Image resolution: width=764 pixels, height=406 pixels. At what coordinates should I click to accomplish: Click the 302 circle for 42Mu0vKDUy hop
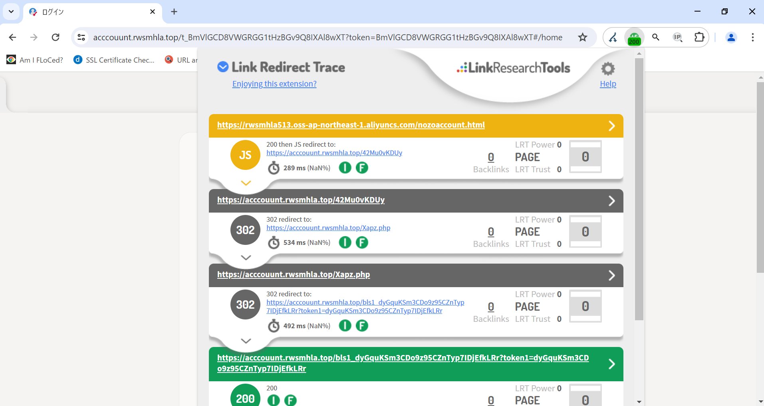pos(245,230)
